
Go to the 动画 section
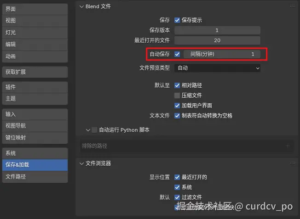(35, 56)
